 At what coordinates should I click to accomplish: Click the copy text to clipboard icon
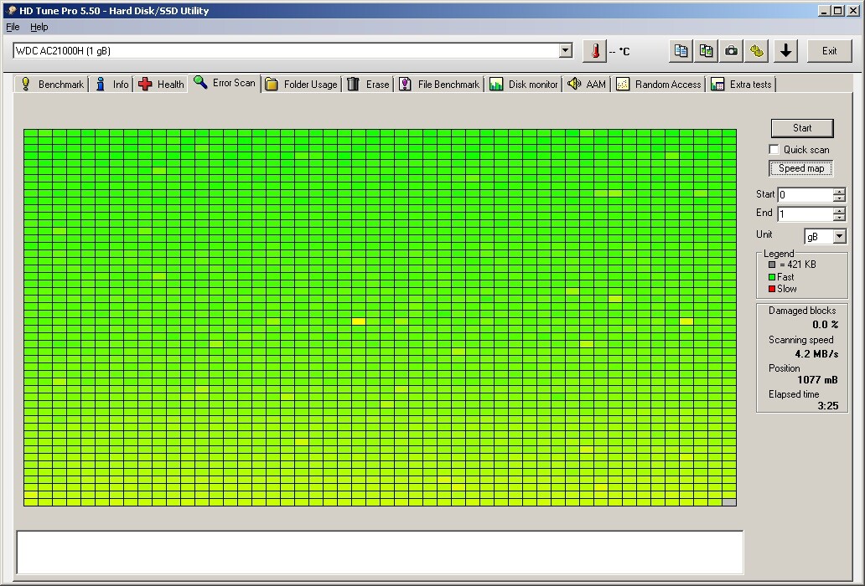point(681,51)
